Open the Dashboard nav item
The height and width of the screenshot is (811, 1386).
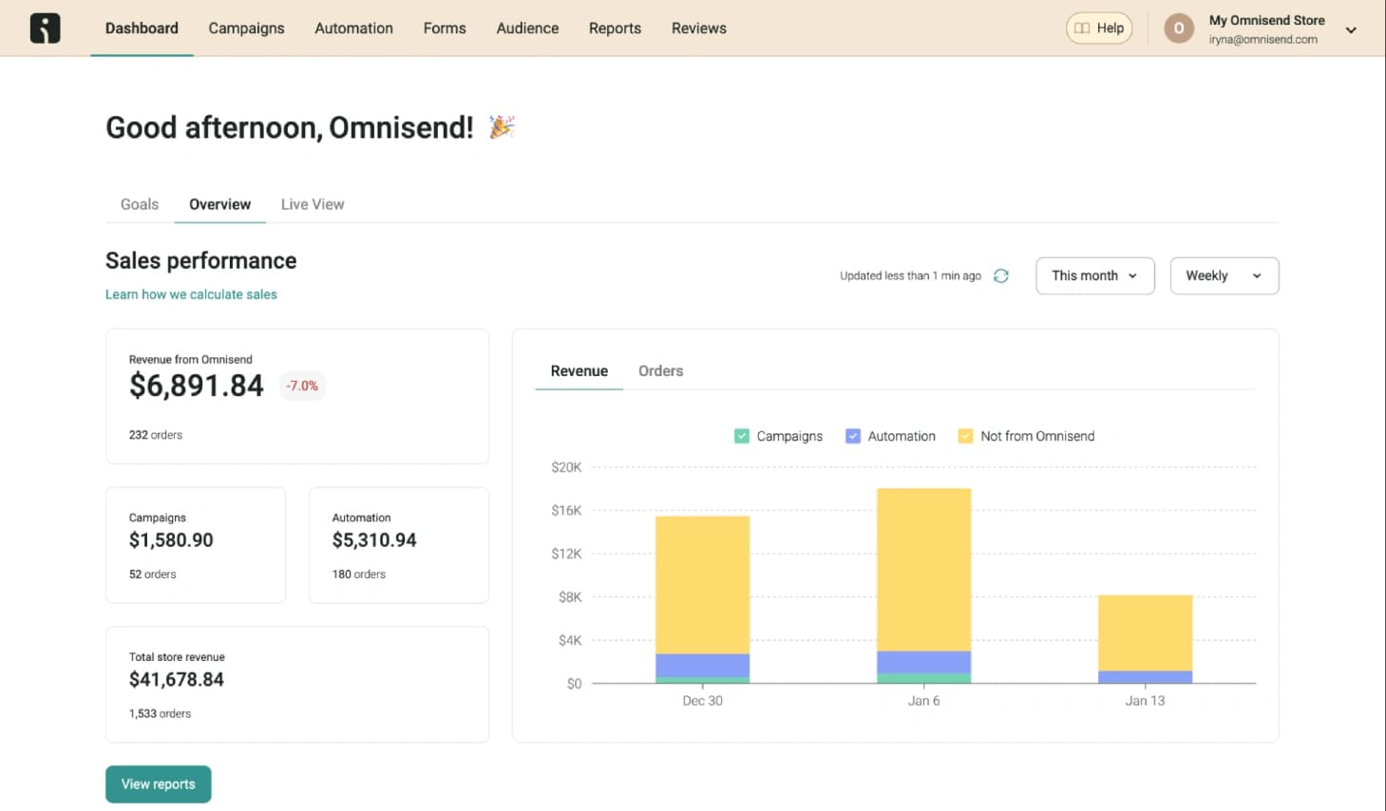tap(142, 28)
